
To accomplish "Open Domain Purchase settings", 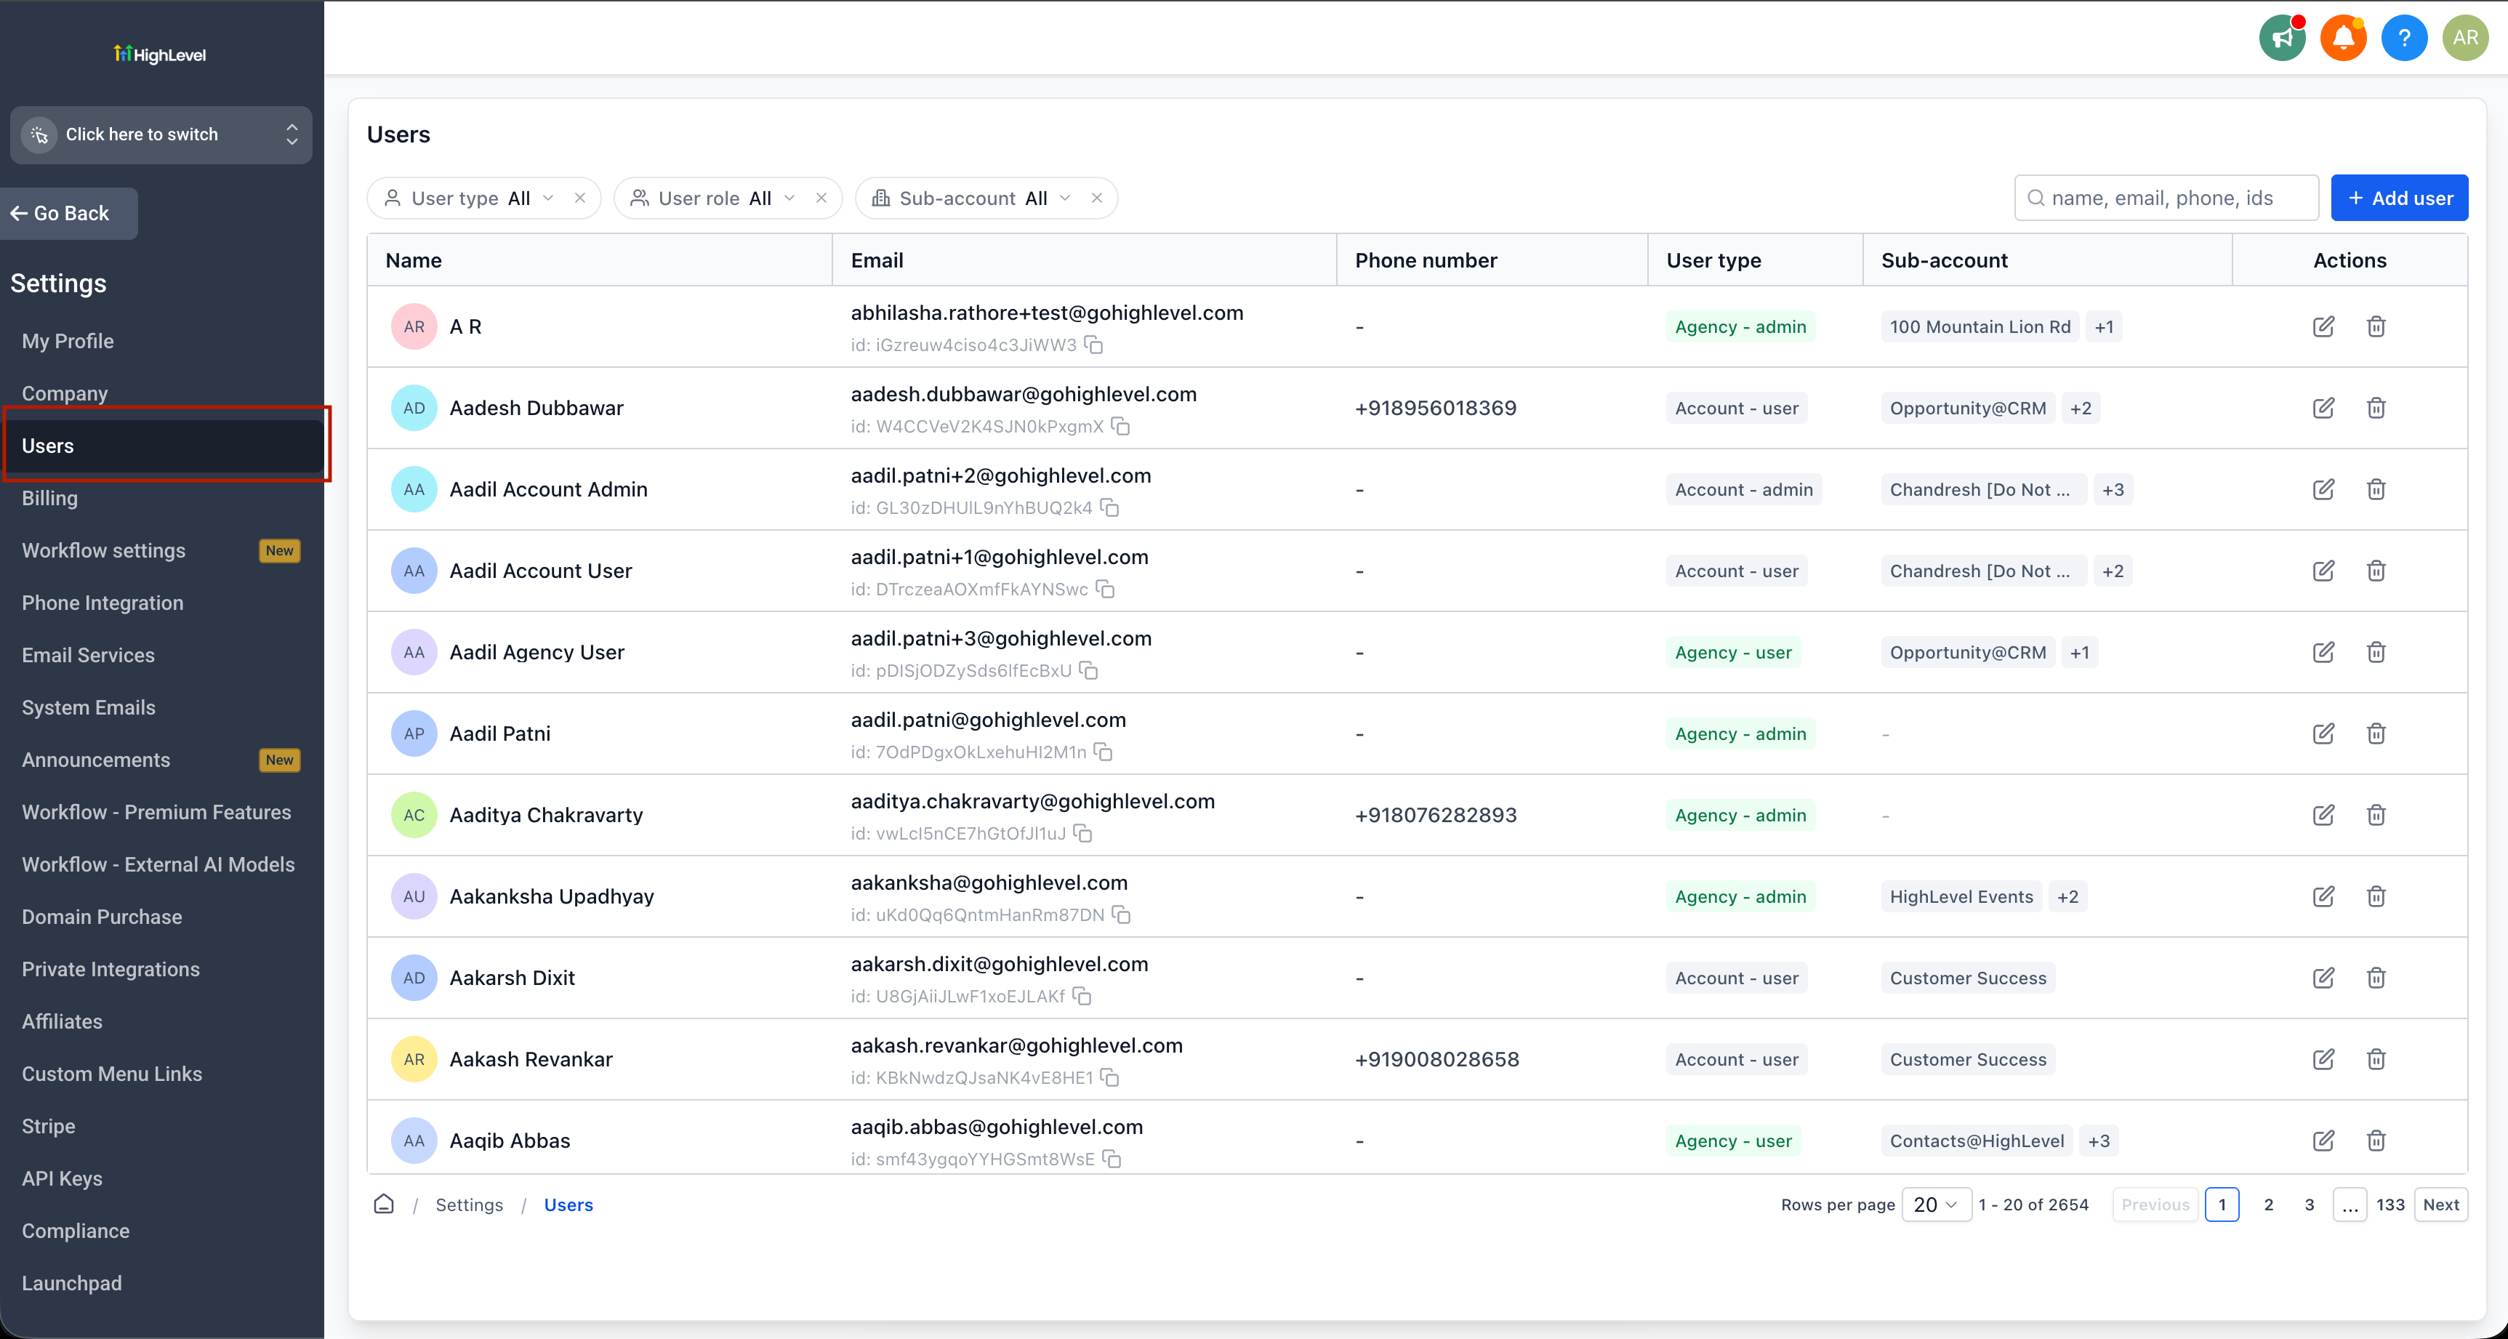I will pos(103,917).
